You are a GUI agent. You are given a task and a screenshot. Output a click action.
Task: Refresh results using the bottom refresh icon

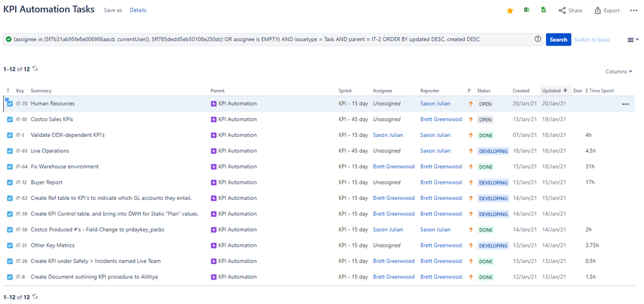point(35,297)
